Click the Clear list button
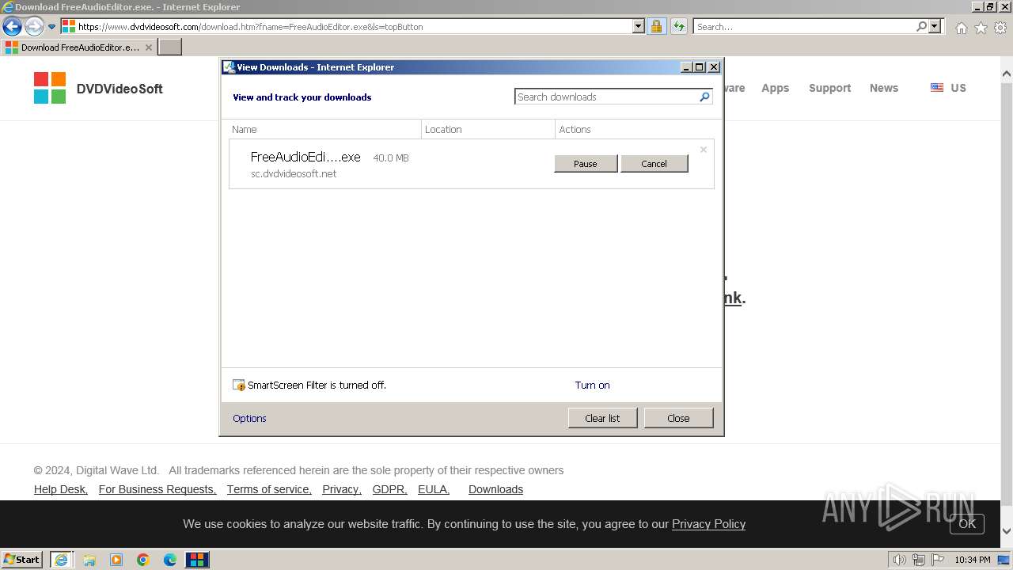The height and width of the screenshot is (570, 1013). click(602, 418)
